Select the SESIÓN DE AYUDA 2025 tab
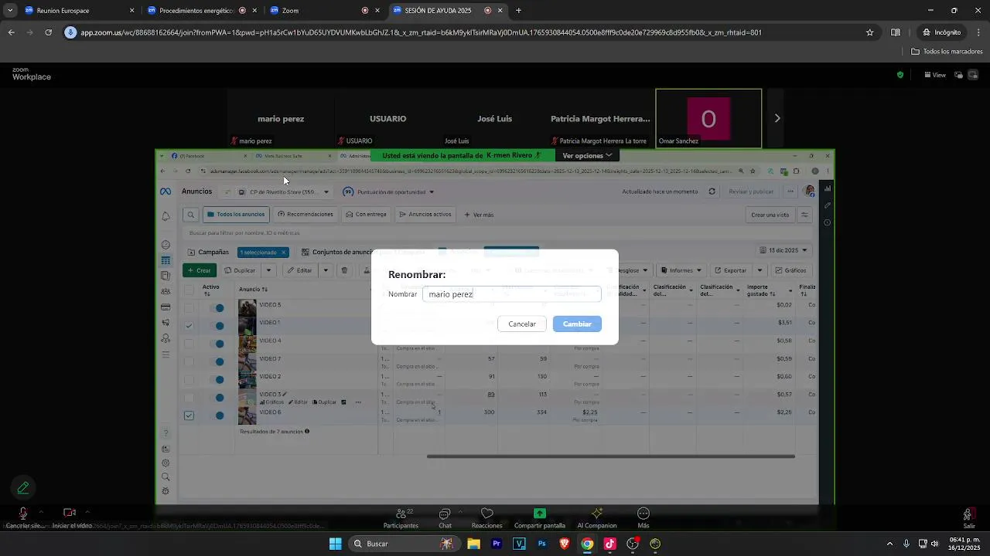The width and height of the screenshot is (990, 556). [448, 11]
